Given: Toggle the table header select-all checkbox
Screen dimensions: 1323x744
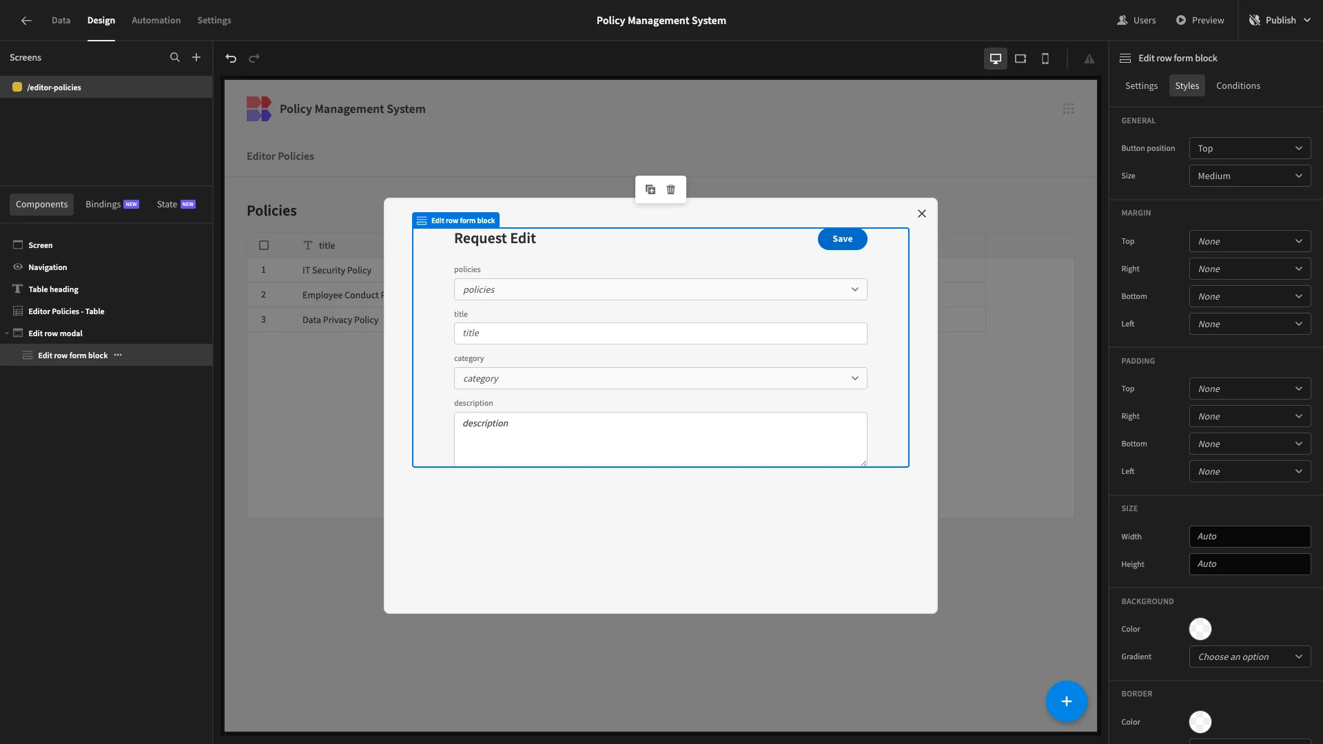Looking at the screenshot, I should point(264,245).
